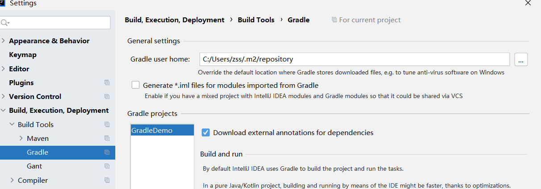Viewport: 541px width, 189px height.
Task: Click the per-project icon beside Plugins
Action: (x=107, y=82)
